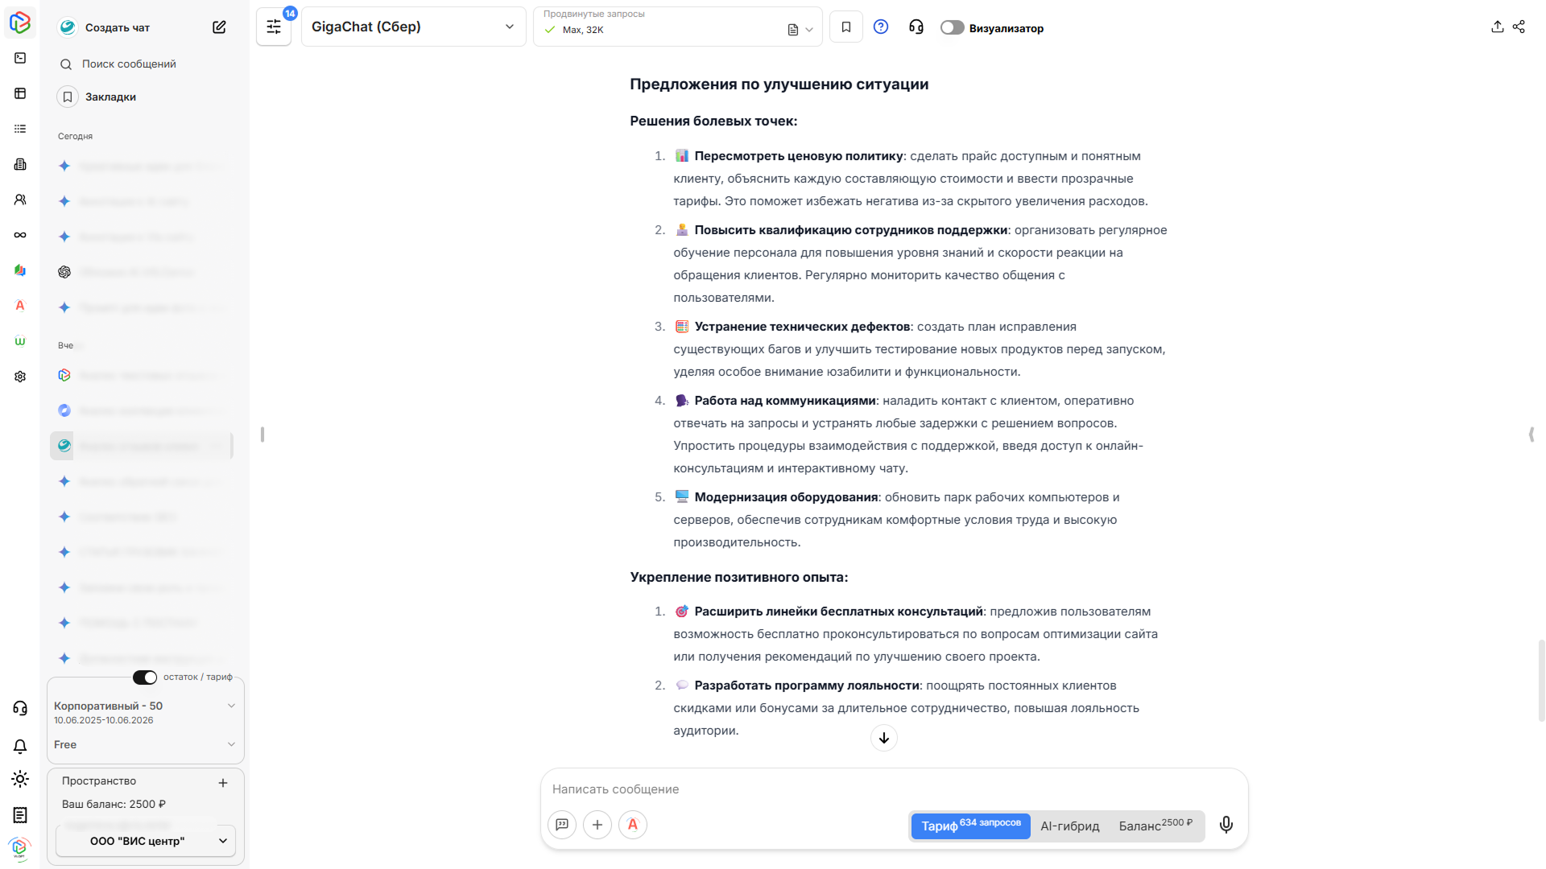Switch the остаток / тариф toggle
Viewport: 1546px width, 869px height.
point(144,677)
